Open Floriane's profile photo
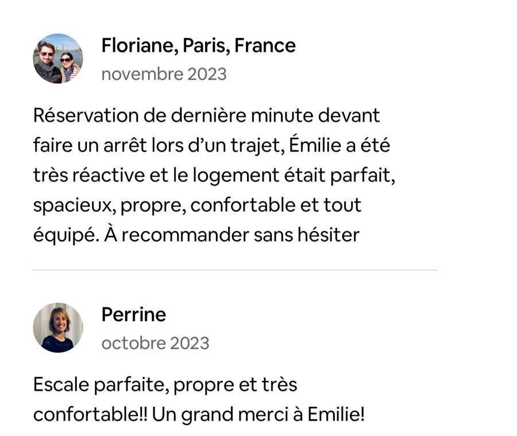 (58, 59)
